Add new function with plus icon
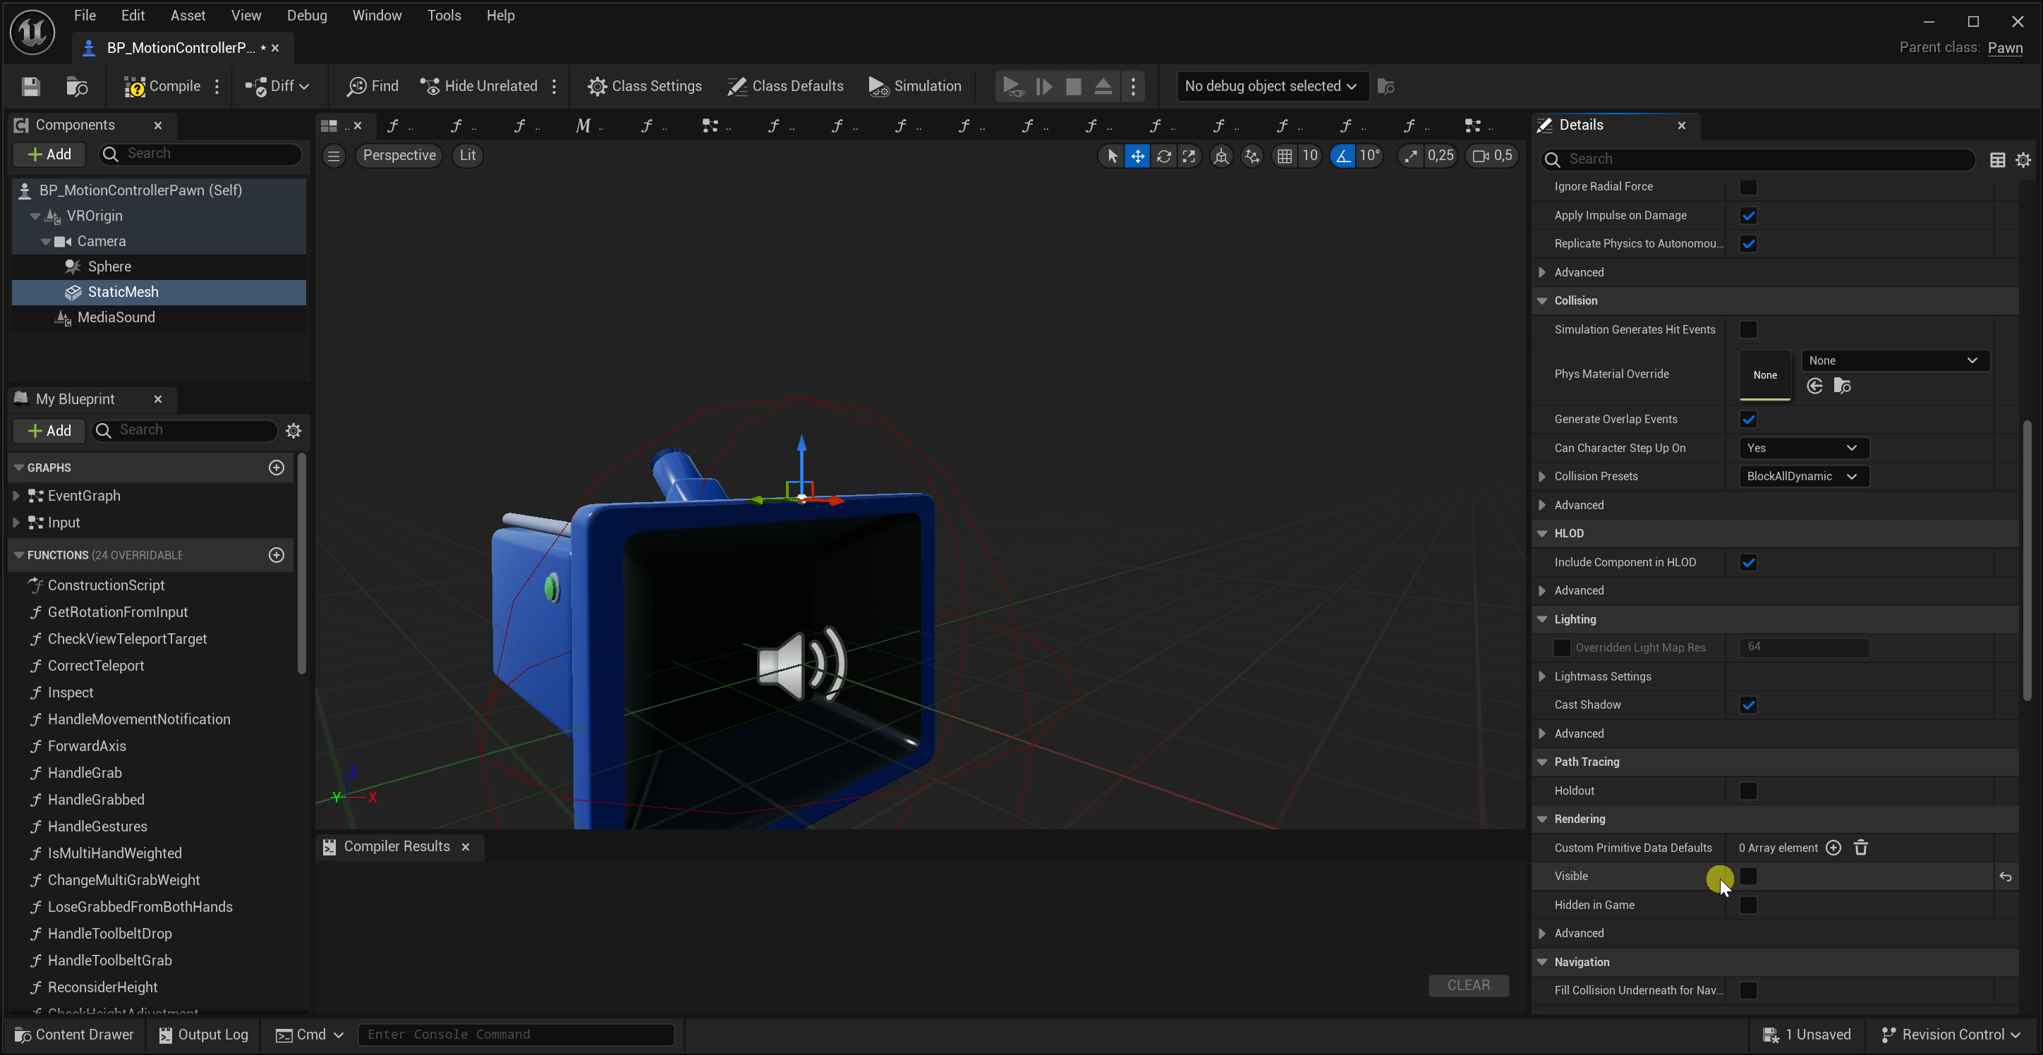The image size is (2043, 1055). (276, 555)
